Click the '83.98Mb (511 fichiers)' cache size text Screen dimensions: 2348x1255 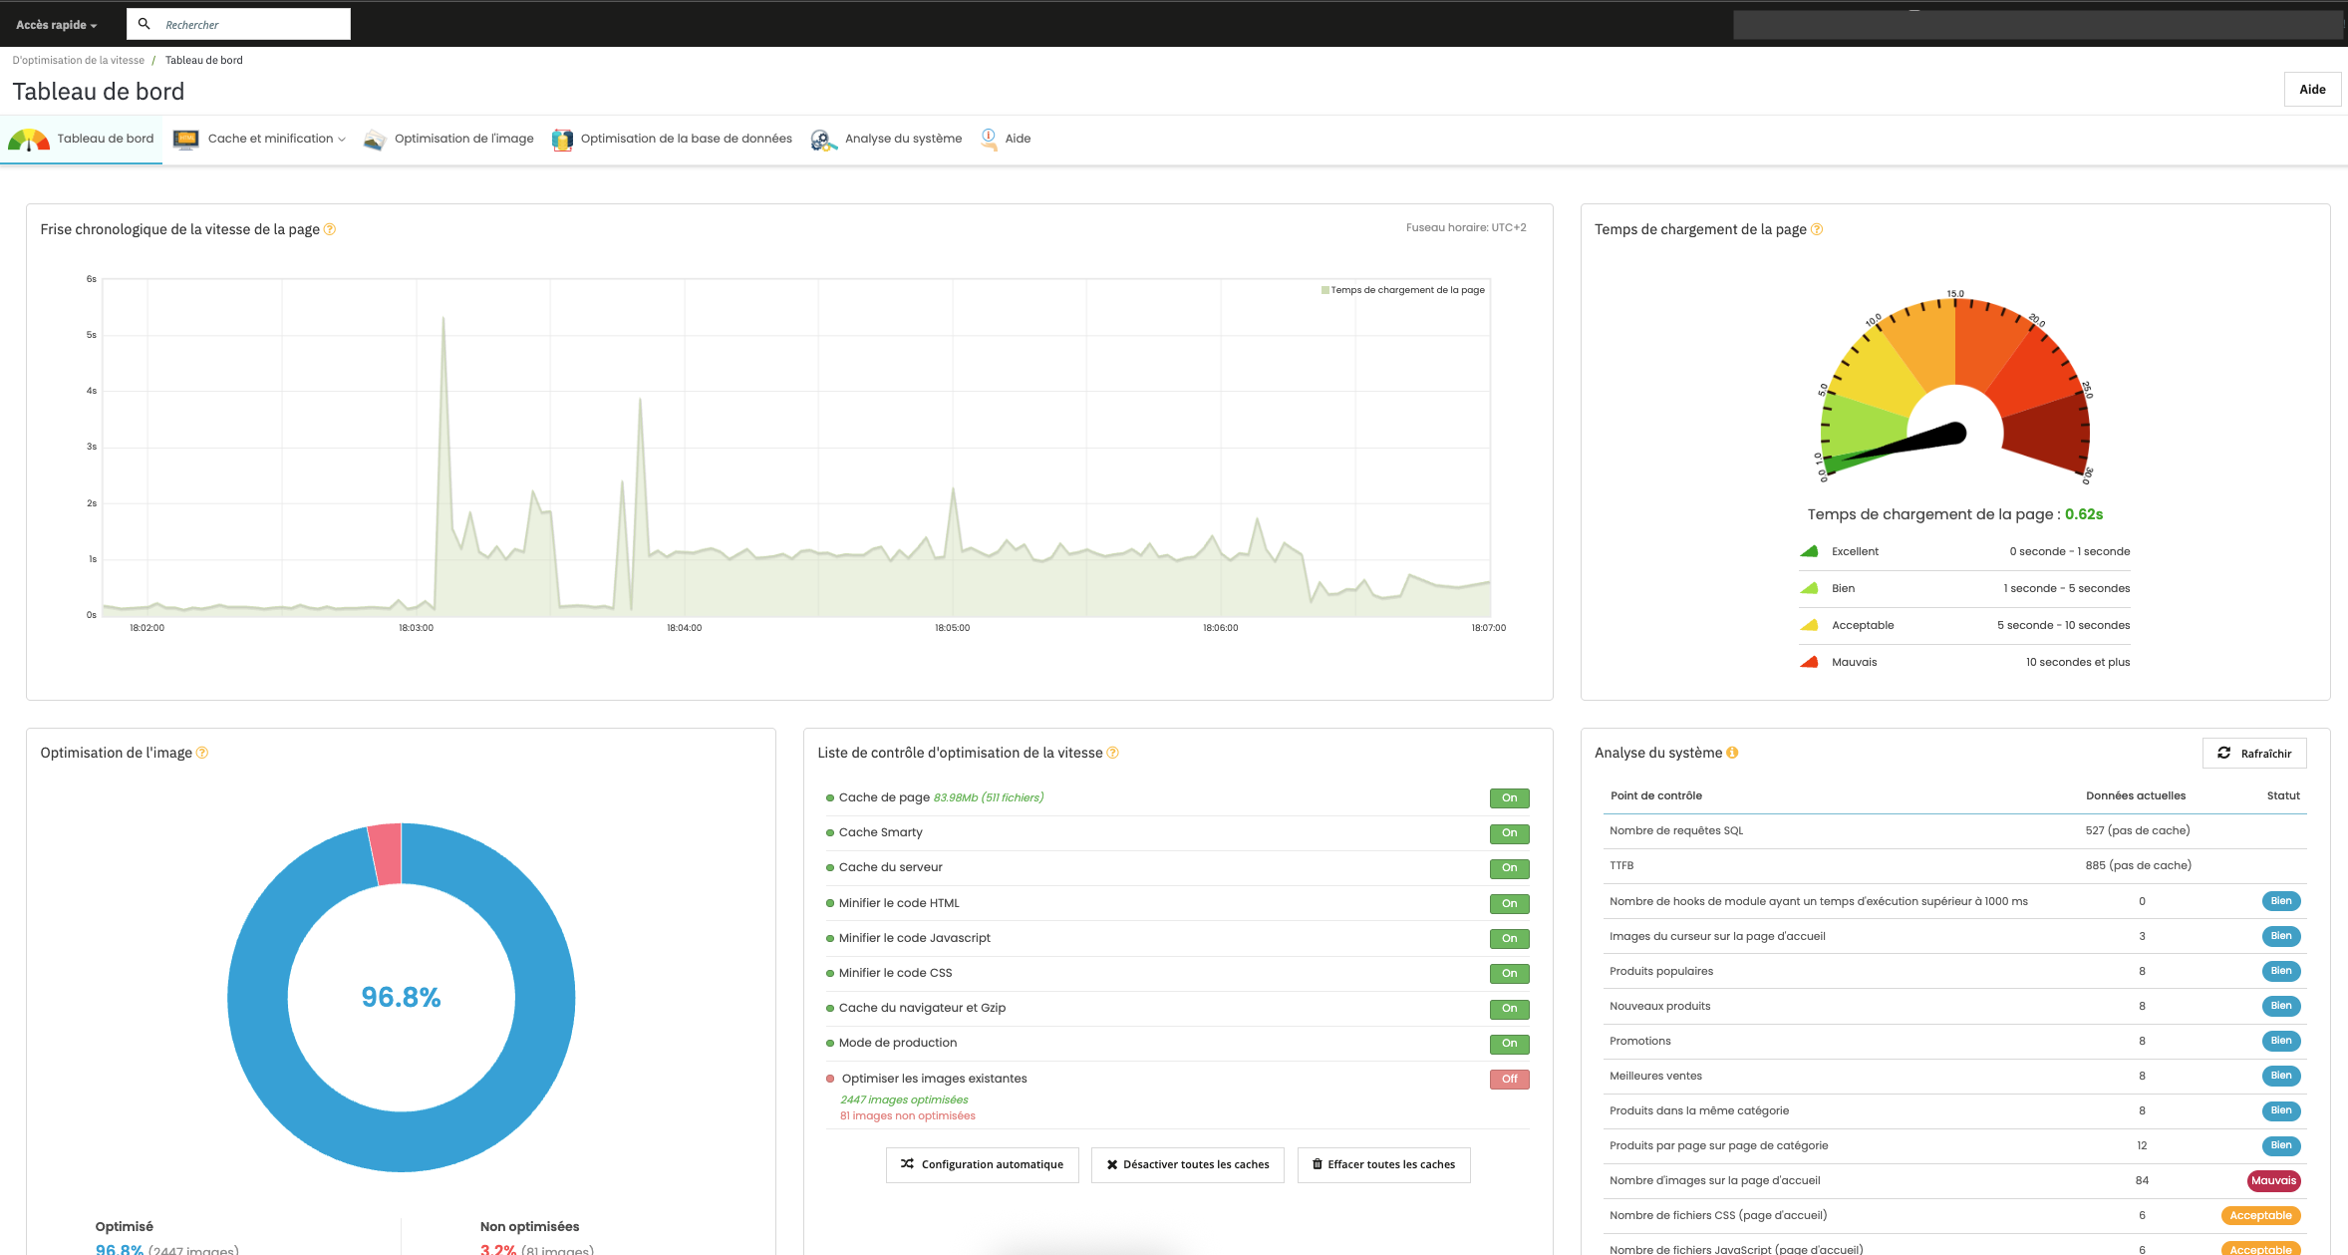click(x=989, y=797)
